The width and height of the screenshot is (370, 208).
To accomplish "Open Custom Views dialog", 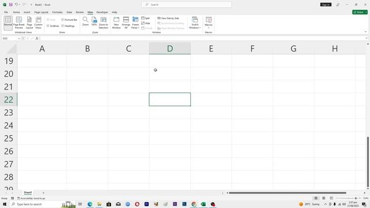I will 38,23.
